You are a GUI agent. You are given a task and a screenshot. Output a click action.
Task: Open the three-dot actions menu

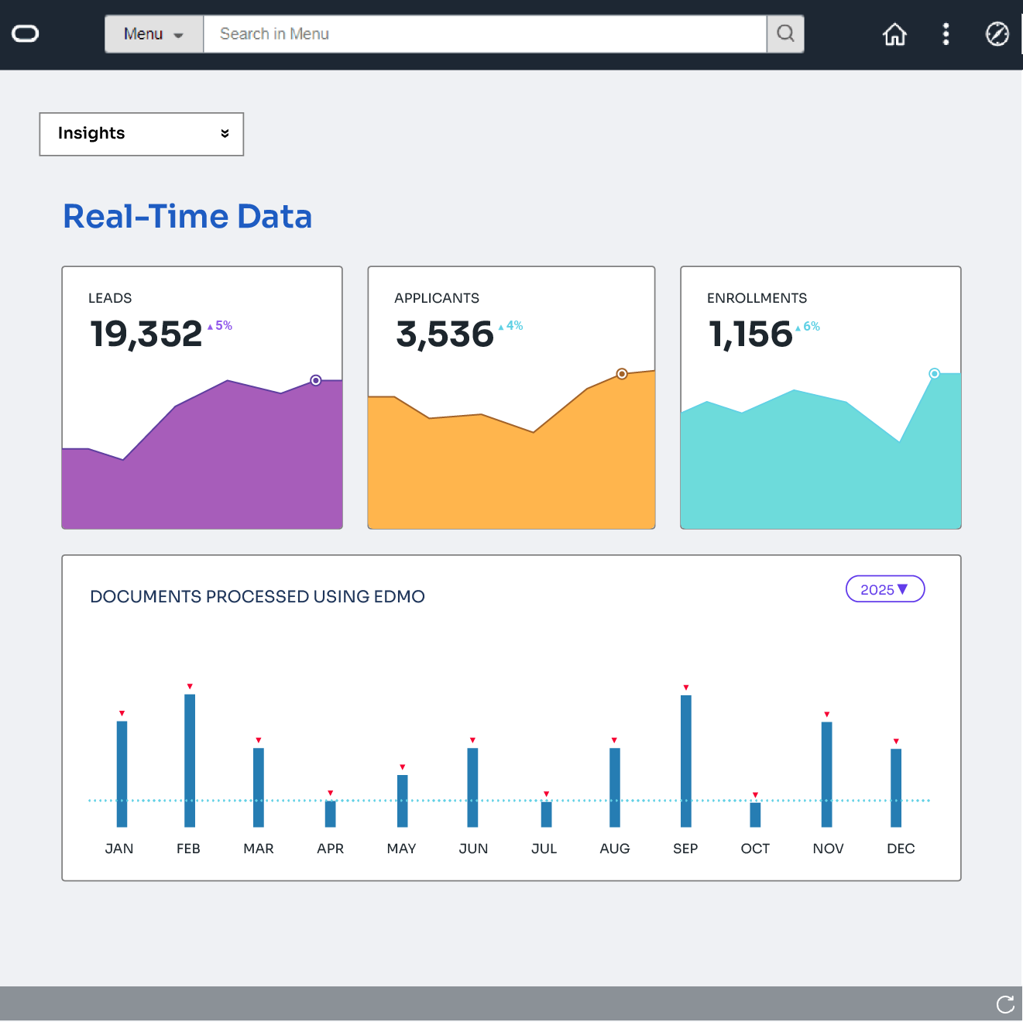[946, 34]
